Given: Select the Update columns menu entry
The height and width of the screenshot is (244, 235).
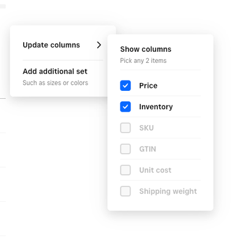Looking at the screenshot, I should [x=62, y=45].
